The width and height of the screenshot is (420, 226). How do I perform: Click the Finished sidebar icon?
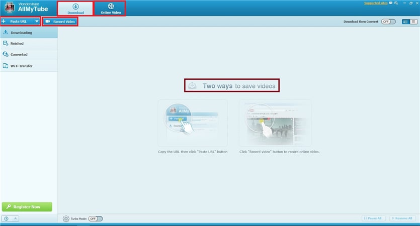(6, 43)
